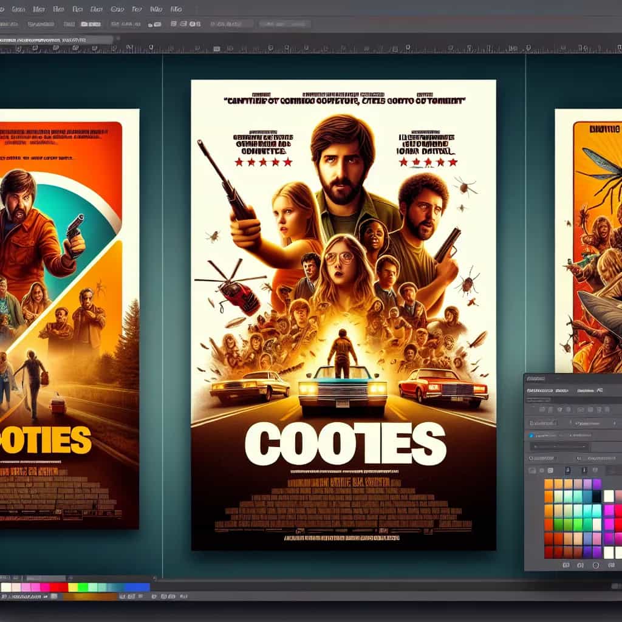Viewport: 622px width, 622px height.
Task: Click the horizontal ruler above the canvas
Action: (311, 49)
